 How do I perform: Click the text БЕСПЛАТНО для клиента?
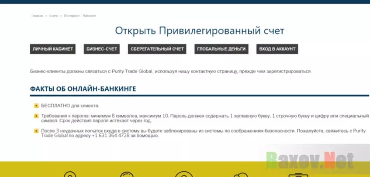[70, 106]
